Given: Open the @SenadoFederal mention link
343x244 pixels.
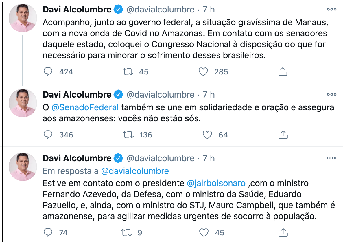Looking at the screenshot, I should (85, 107).
